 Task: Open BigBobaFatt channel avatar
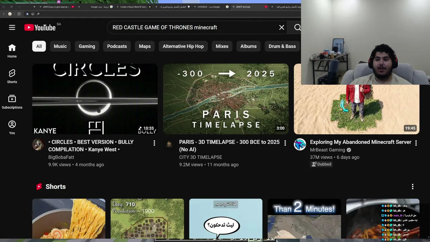pos(38,145)
